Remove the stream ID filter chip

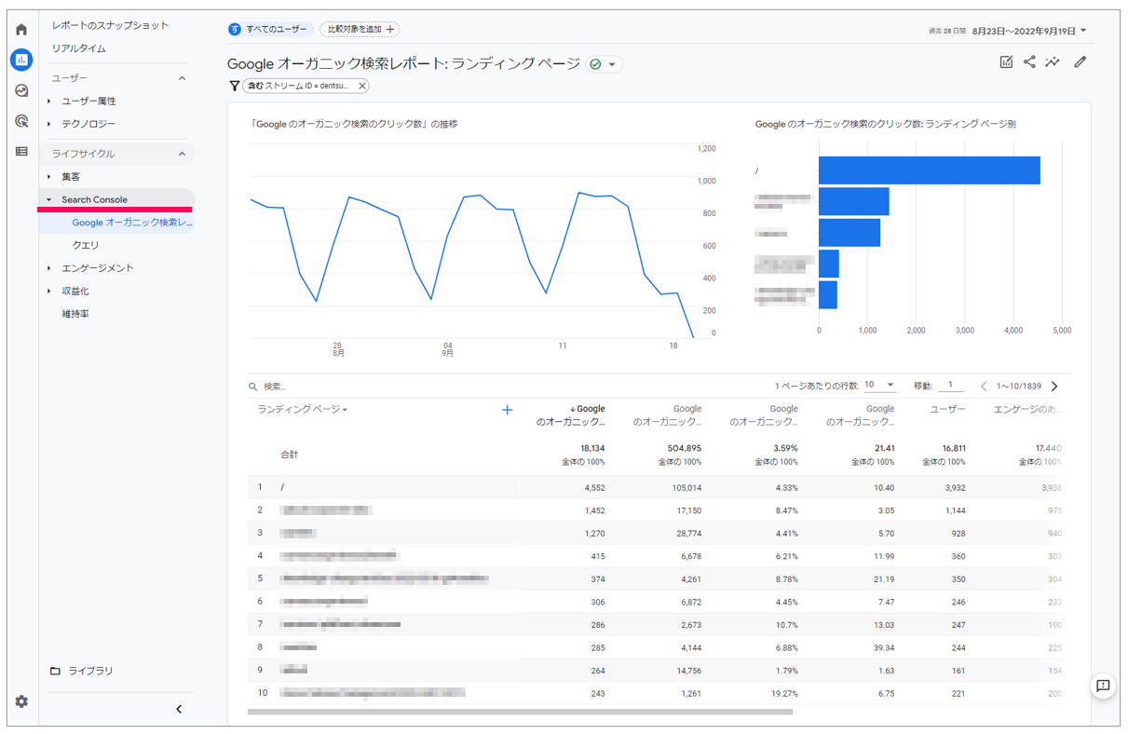362,86
